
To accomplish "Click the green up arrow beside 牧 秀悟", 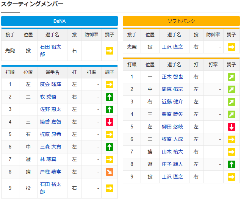I will 110,97.
